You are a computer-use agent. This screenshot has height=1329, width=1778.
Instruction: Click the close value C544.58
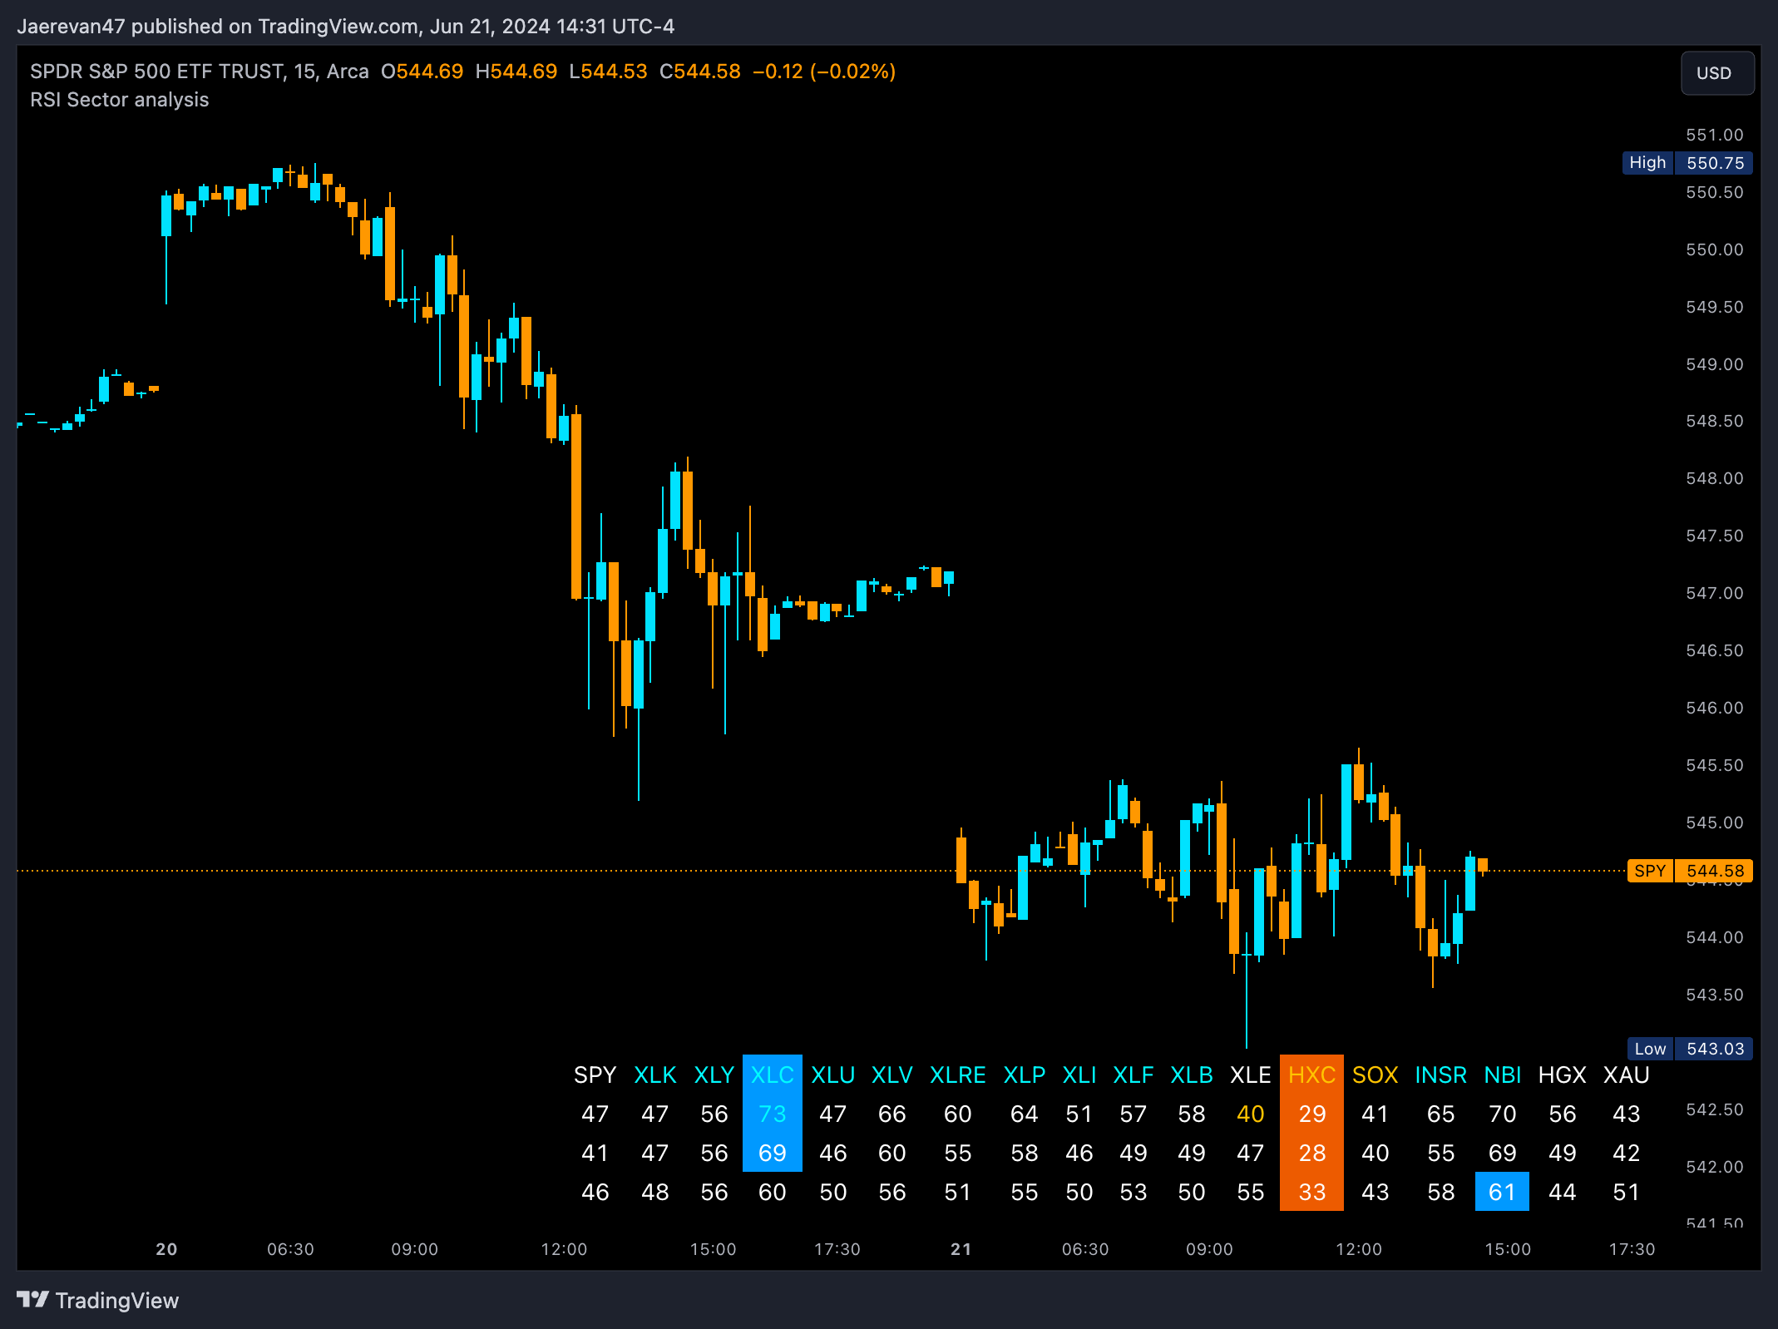700,72
